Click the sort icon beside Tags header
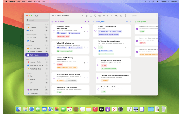This screenshot has height=114, width=182. pyautogui.click(x=45, y=59)
